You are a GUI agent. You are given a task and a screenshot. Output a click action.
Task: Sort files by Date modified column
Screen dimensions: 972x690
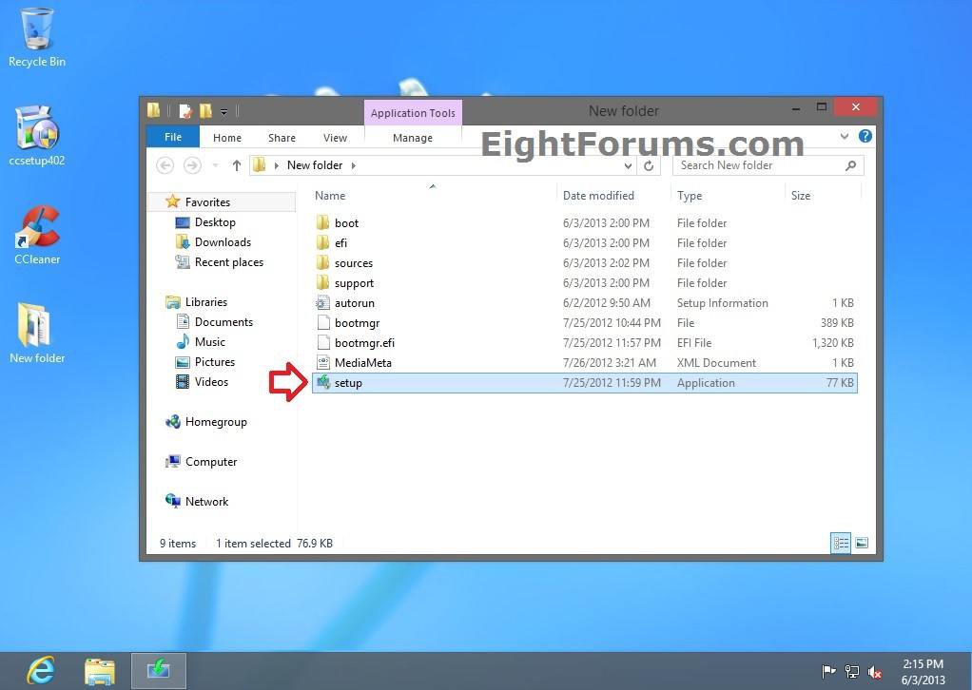tap(598, 196)
